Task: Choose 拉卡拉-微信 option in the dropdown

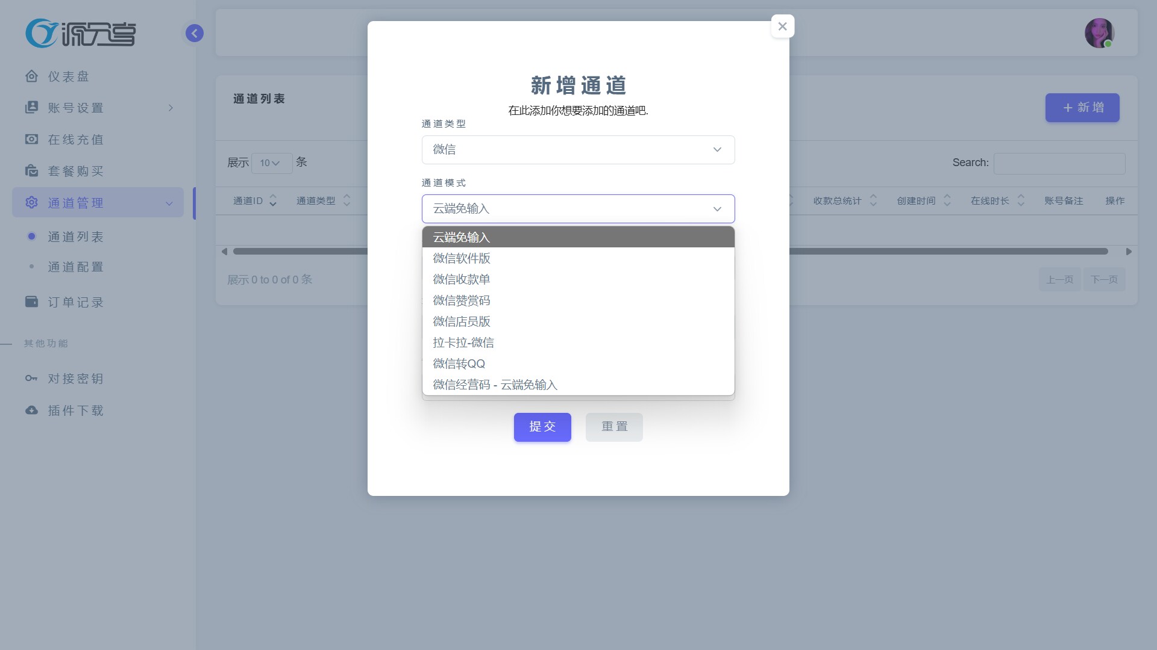Action: 463,342
